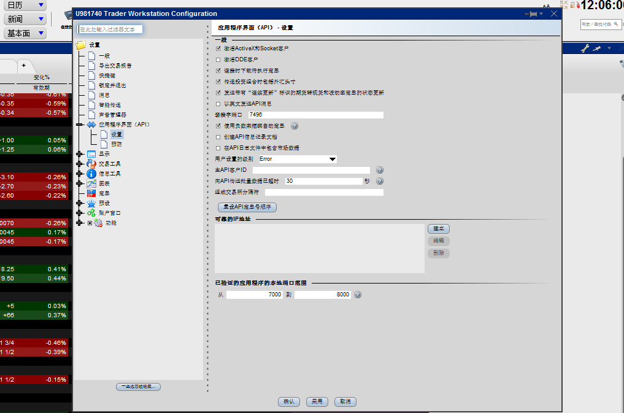
Task: Select the 图表 chart icon in tree
Action: click(91, 183)
